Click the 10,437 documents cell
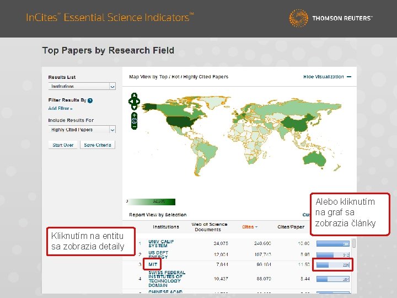 [221, 279]
